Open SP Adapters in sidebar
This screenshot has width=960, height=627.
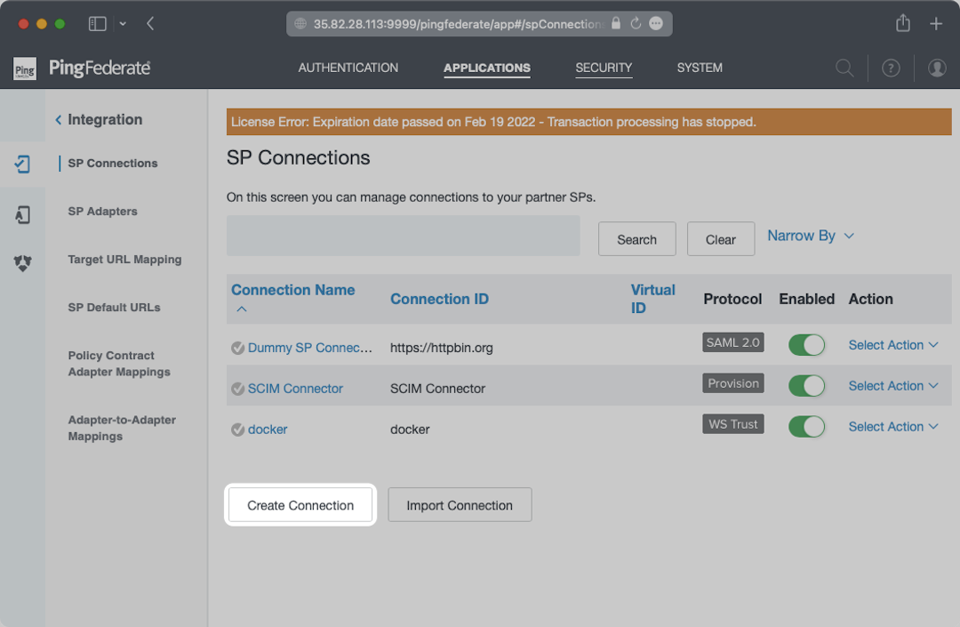point(103,212)
